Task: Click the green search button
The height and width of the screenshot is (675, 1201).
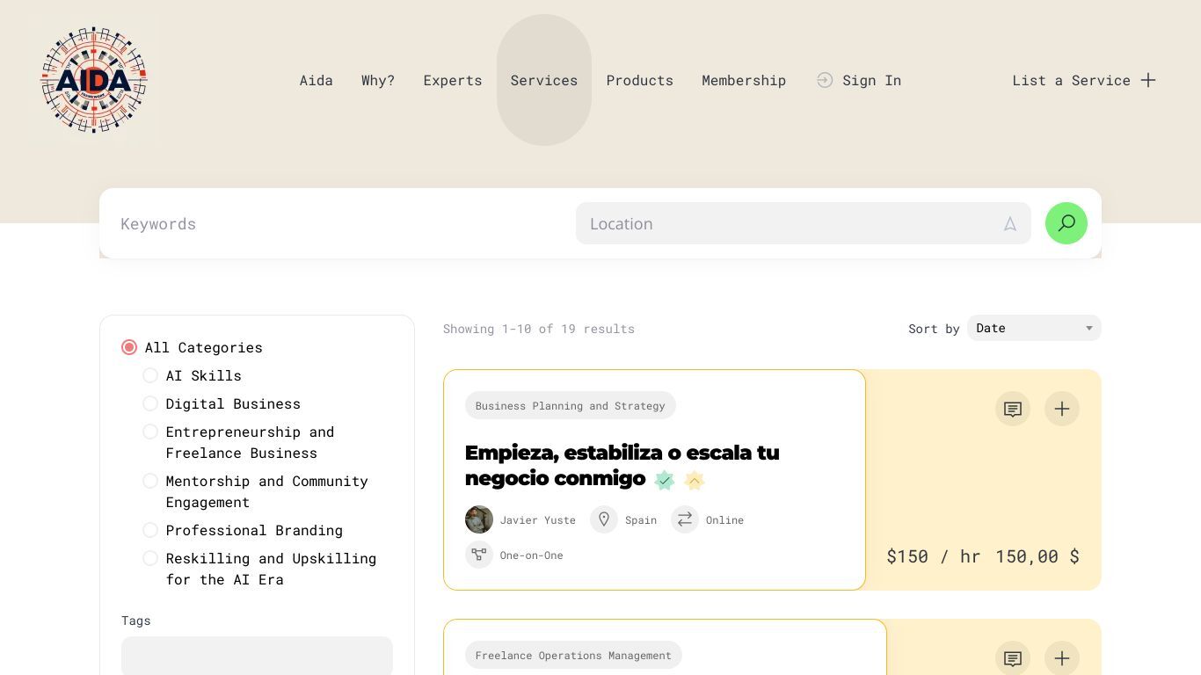Action: (x=1066, y=223)
